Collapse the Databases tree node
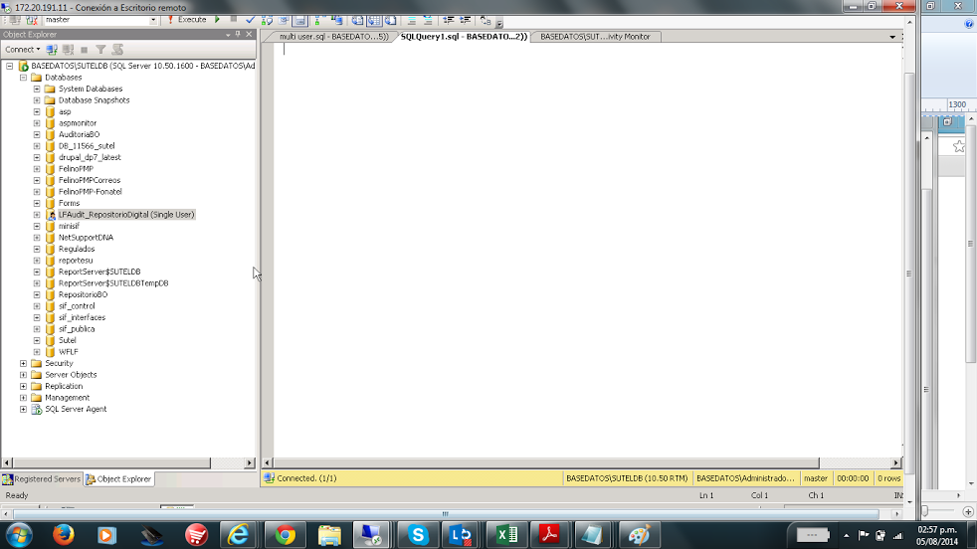The width and height of the screenshot is (977, 549). (23, 78)
